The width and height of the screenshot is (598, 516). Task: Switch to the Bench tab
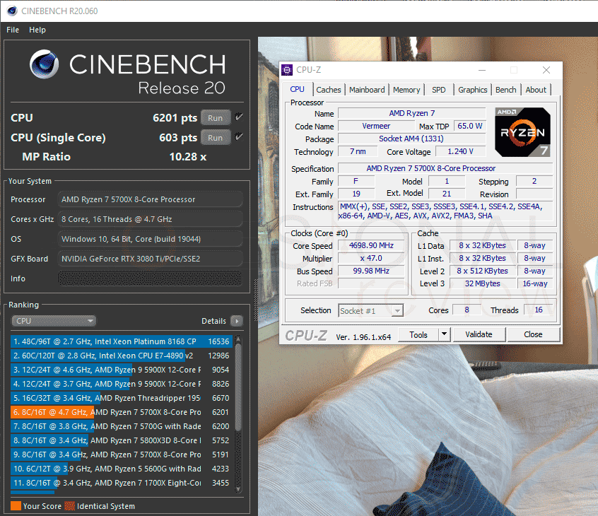coord(505,90)
